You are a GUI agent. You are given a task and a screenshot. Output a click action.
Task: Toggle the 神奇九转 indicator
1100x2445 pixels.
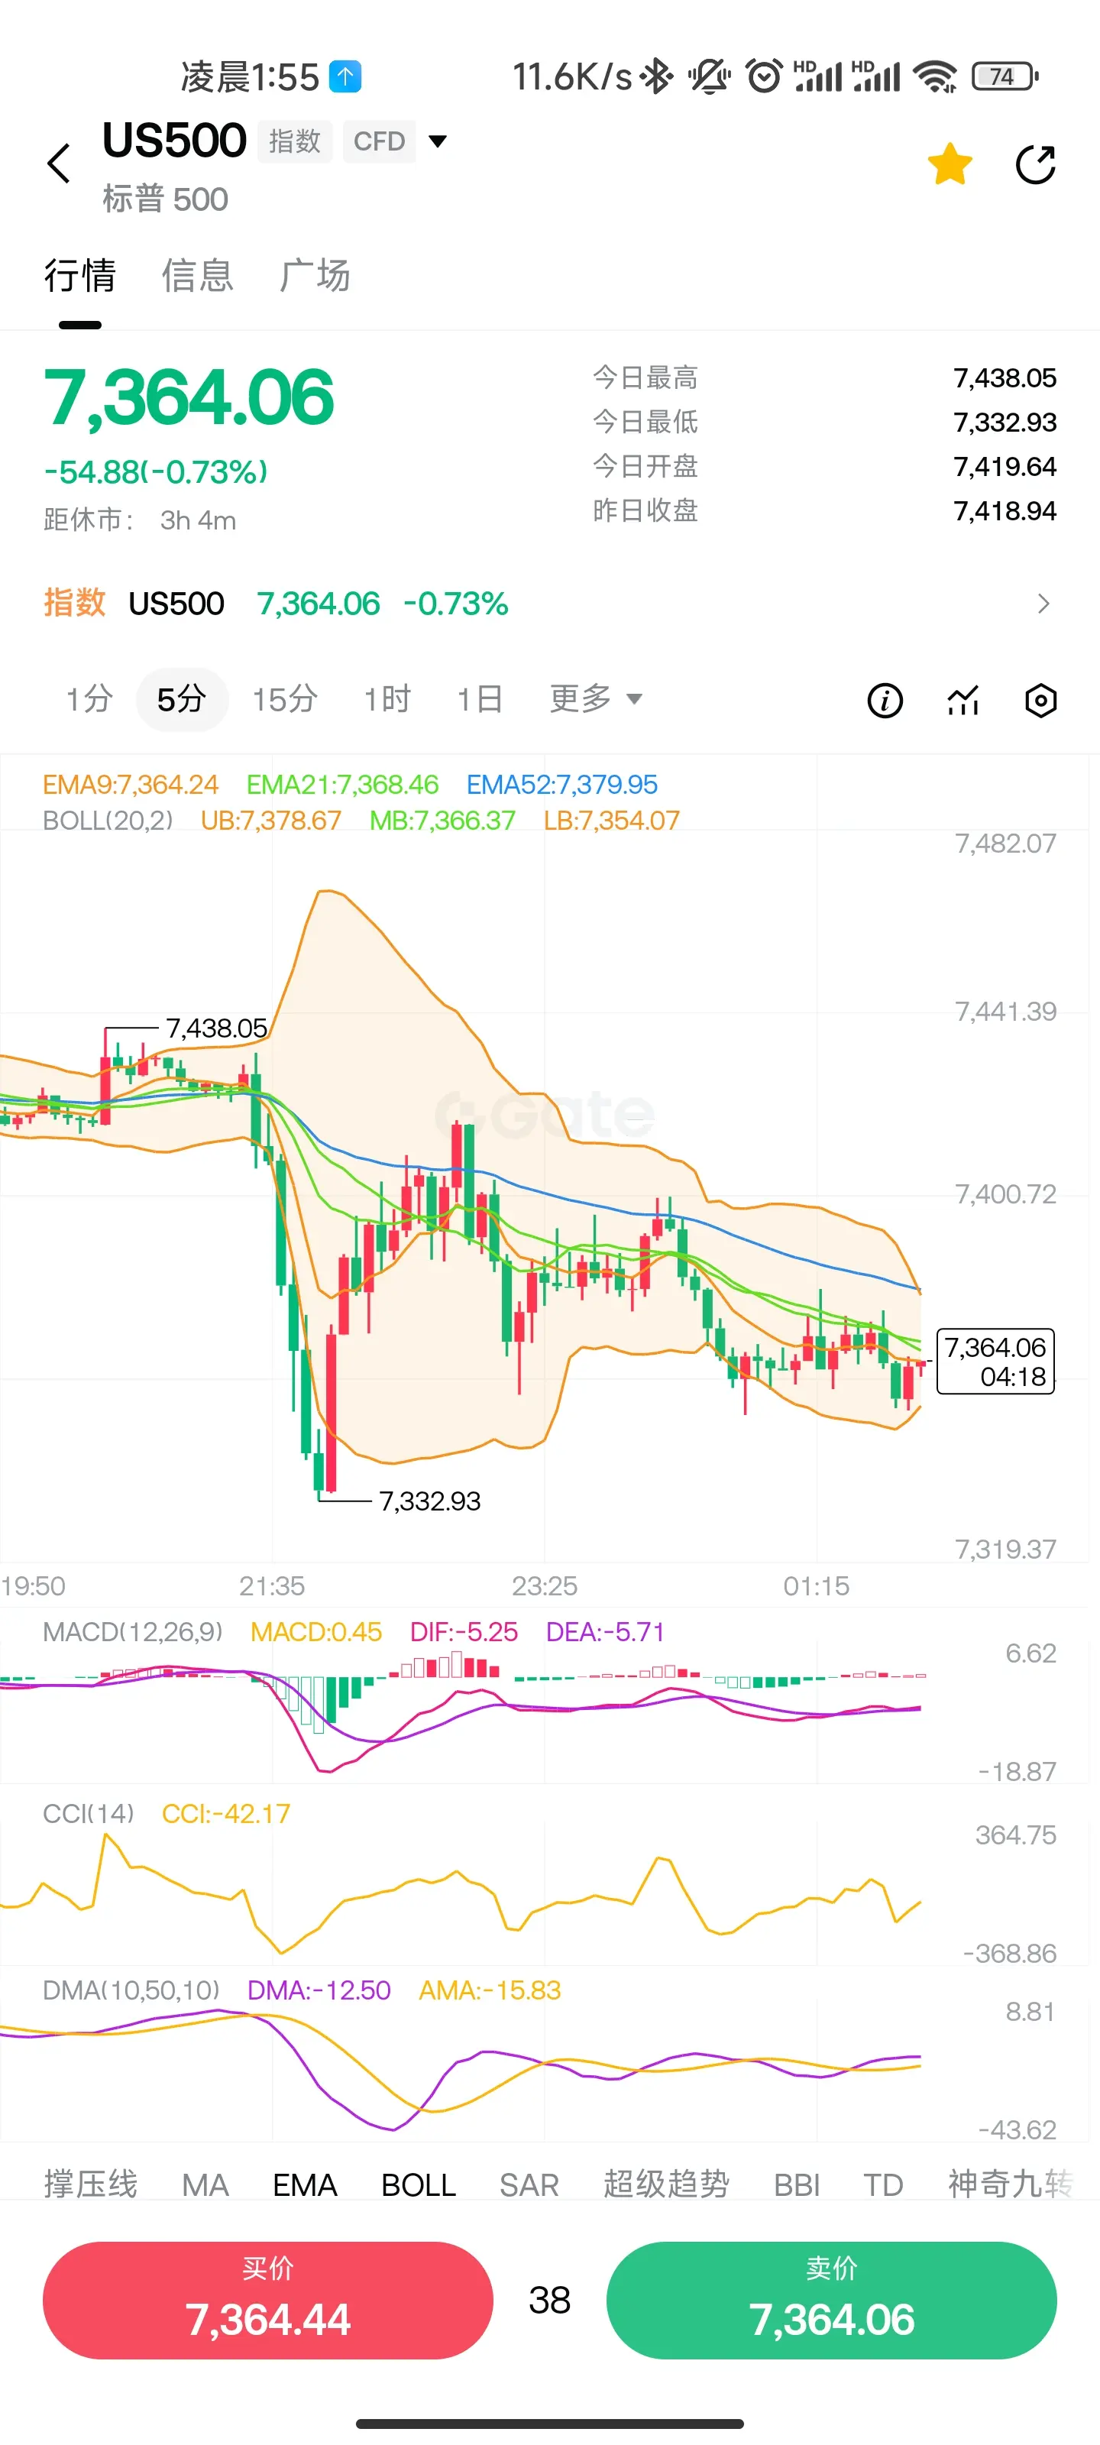pos(1011,2184)
